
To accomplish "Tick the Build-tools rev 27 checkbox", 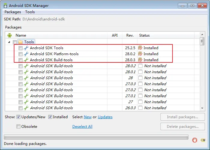I will click(20, 102).
